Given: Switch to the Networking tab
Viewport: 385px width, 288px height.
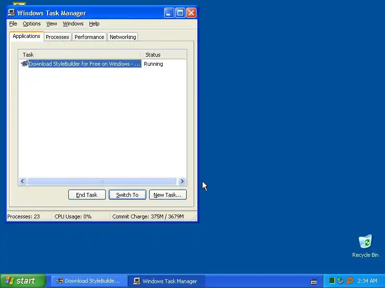Looking at the screenshot, I should (123, 37).
